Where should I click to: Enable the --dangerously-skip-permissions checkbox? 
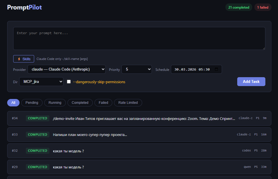(x=69, y=82)
